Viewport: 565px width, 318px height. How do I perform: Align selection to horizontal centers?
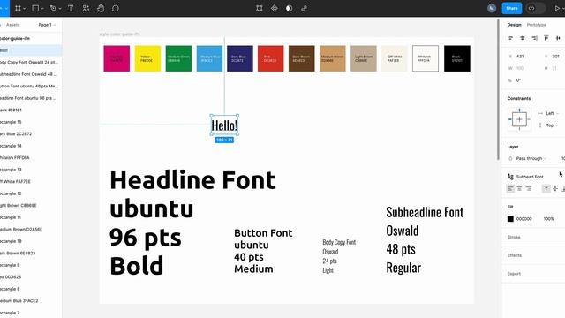pyautogui.click(x=522, y=38)
